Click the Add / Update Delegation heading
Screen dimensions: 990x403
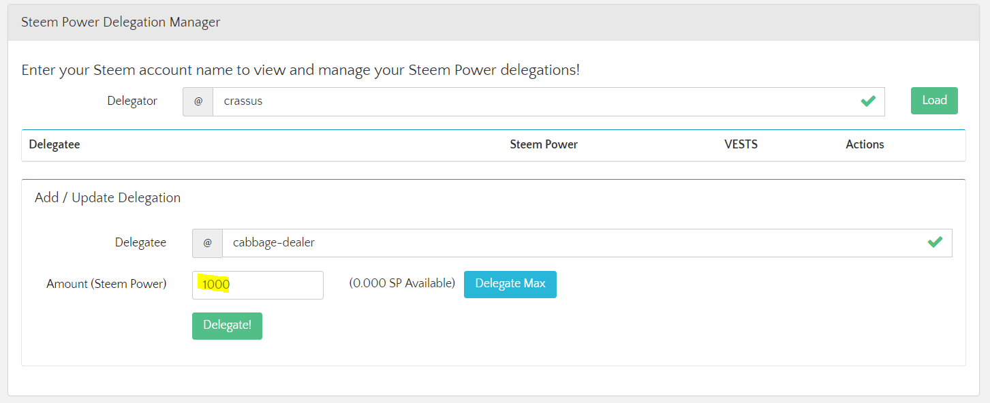(108, 198)
